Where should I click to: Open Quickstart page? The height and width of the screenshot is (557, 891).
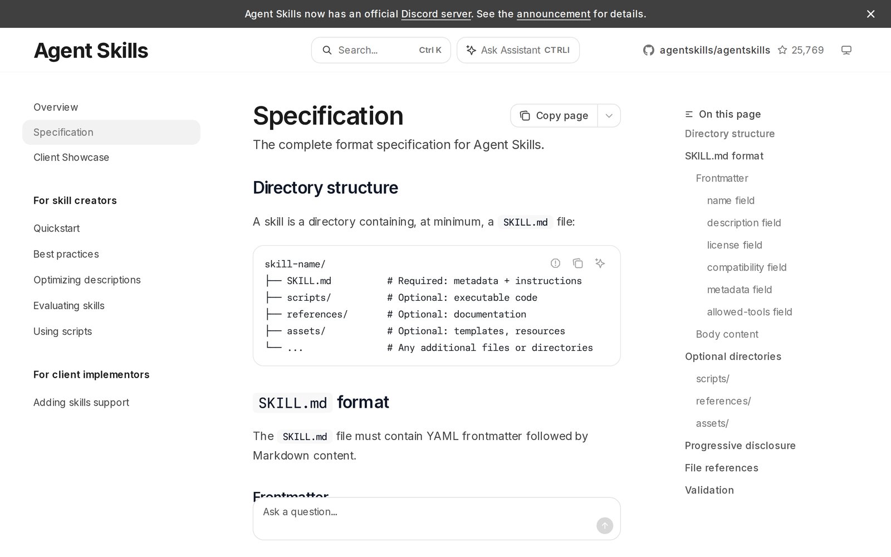pyautogui.click(x=56, y=228)
